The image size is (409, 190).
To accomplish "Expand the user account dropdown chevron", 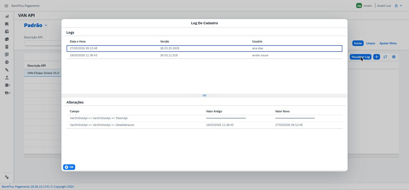I will (x=401, y=6).
